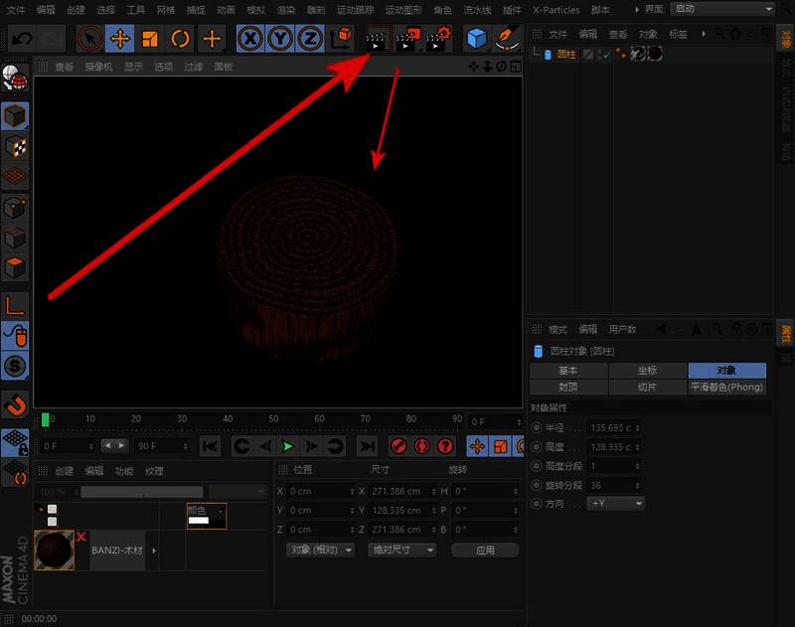The image size is (795, 627).
Task: Click the white 颜色 color swatch
Action: tap(198, 521)
